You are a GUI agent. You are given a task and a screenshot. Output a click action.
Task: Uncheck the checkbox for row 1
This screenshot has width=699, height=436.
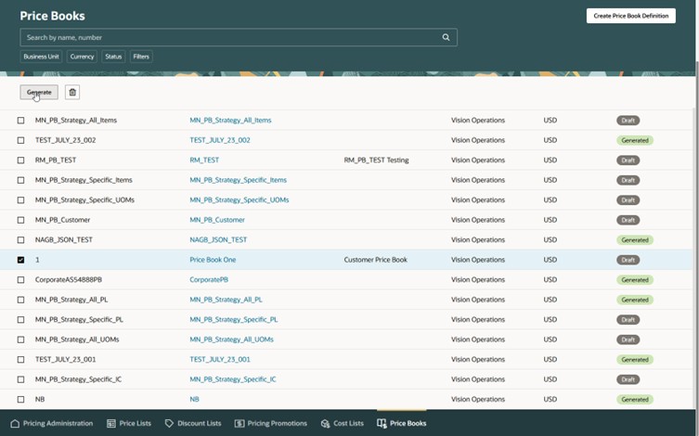tap(20, 260)
